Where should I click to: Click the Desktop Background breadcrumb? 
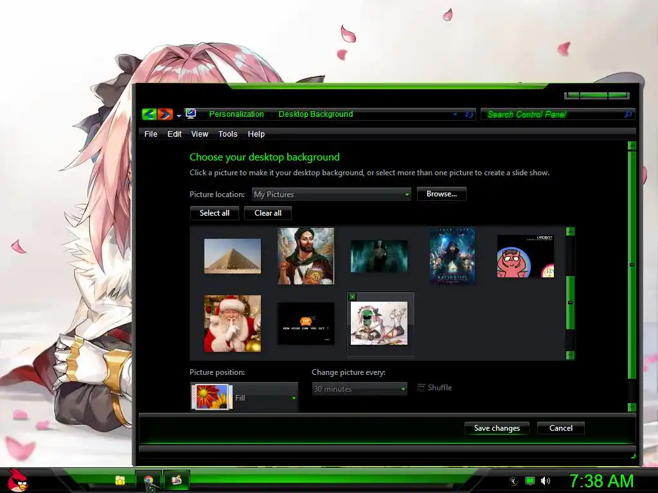(316, 114)
